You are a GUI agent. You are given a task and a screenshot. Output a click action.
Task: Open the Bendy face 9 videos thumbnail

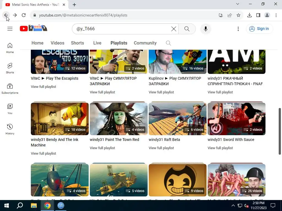(x=178, y=180)
